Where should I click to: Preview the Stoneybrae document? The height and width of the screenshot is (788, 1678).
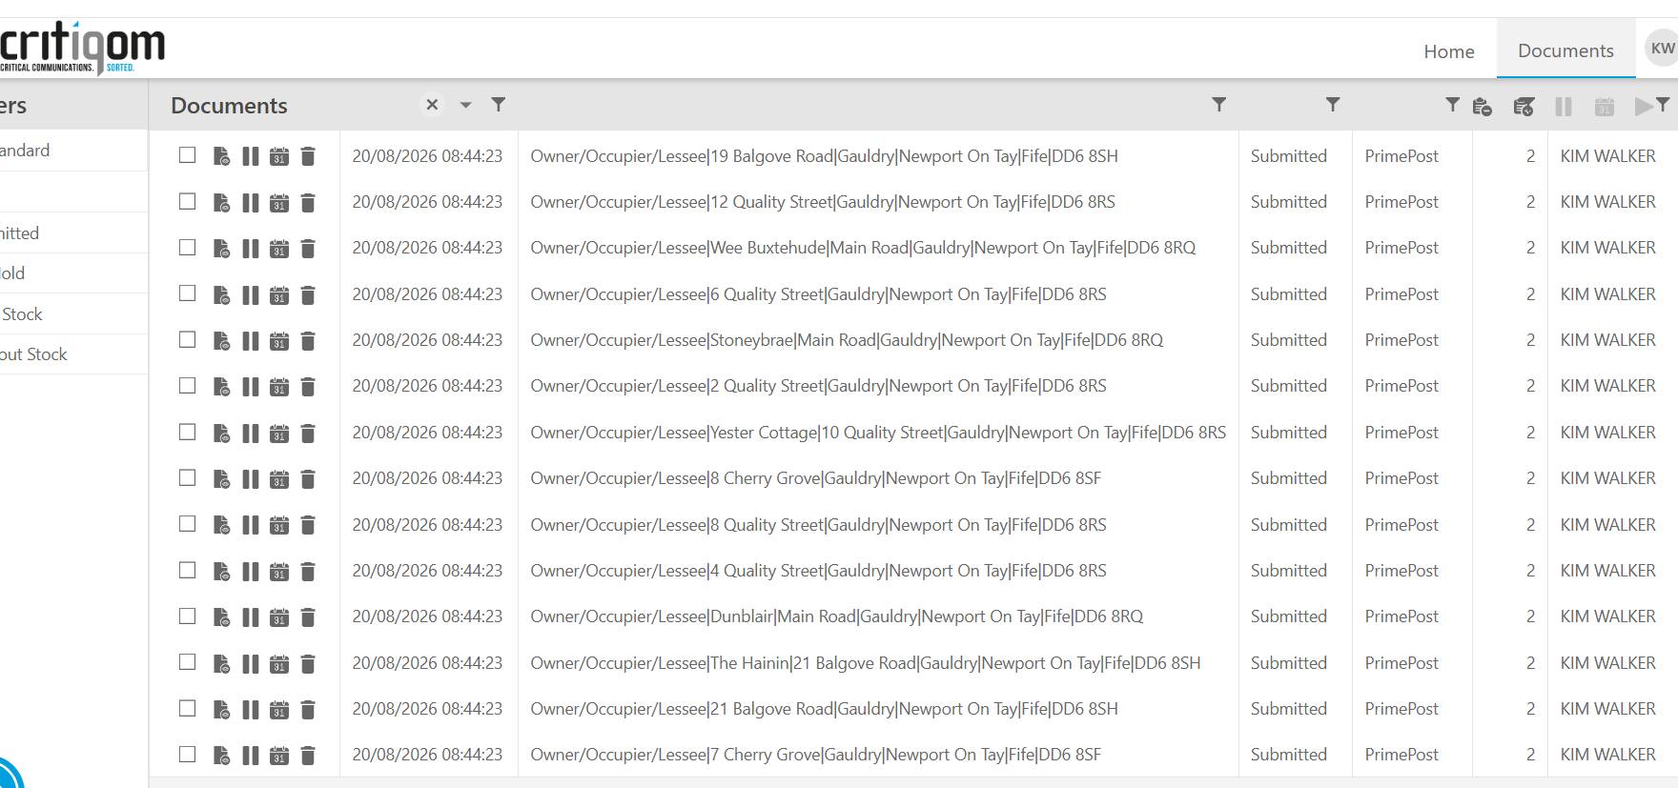[221, 341]
